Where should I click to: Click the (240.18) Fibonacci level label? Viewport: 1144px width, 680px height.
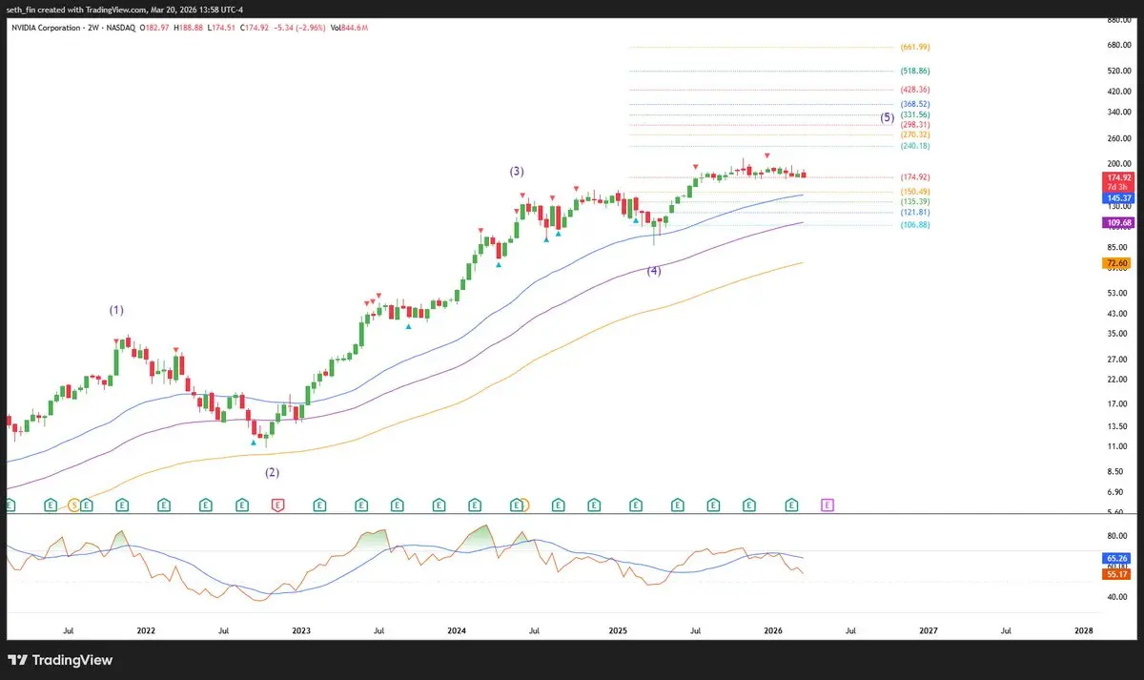916,146
